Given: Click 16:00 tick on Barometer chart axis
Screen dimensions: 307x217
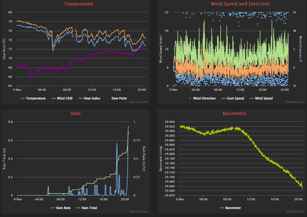Looking at the screenshot, I should click(x=275, y=199).
